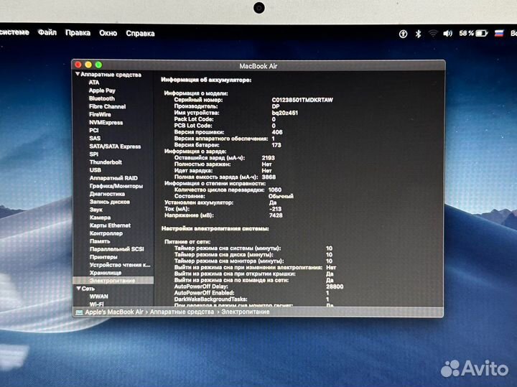Select PCI in the sidebar
This screenshot has width=517, height=387.
tap(94, 130)
